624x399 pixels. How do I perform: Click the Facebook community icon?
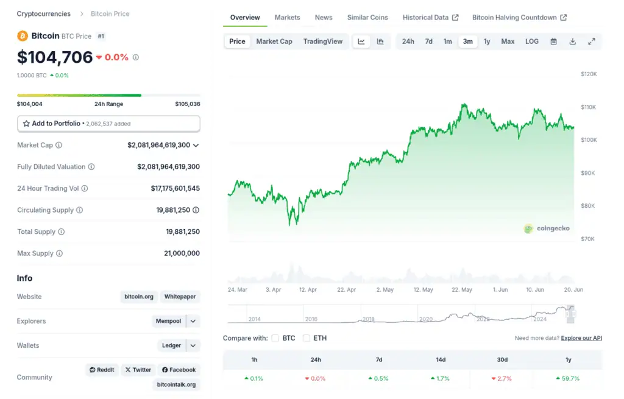tap(165, 370)
